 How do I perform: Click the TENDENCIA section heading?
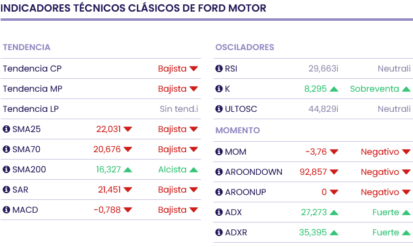26,47
